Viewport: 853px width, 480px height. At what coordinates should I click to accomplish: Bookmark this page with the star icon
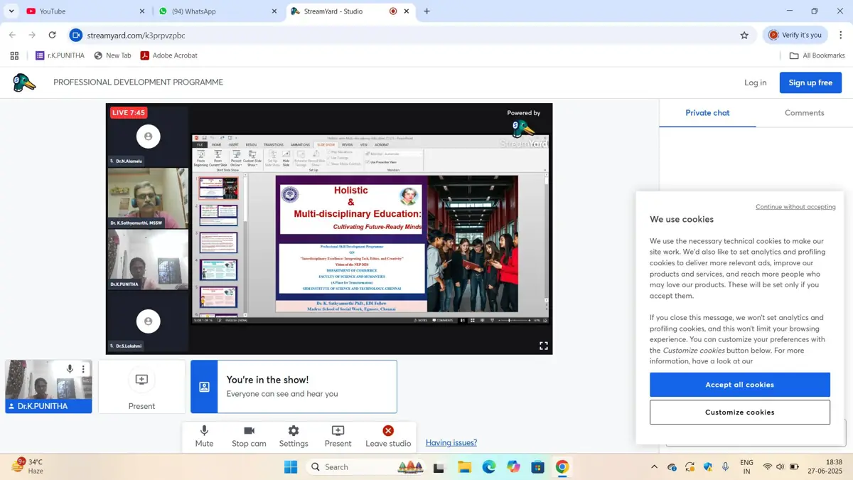(x=744, y=35)
